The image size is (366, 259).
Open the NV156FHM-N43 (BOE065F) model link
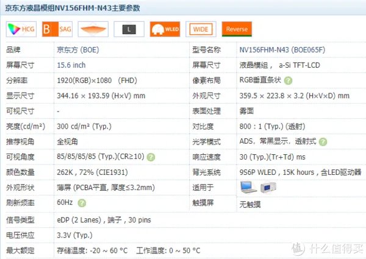[x=282, y=50]
